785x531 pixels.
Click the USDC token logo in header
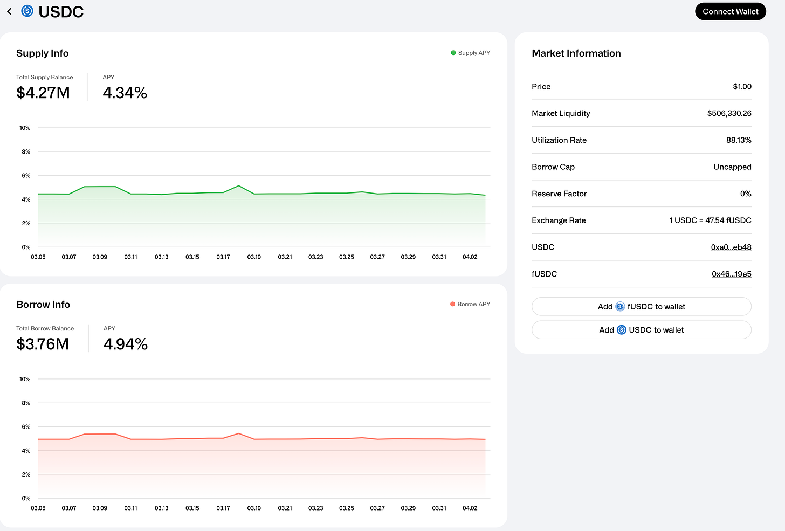(x=27, y=11)
